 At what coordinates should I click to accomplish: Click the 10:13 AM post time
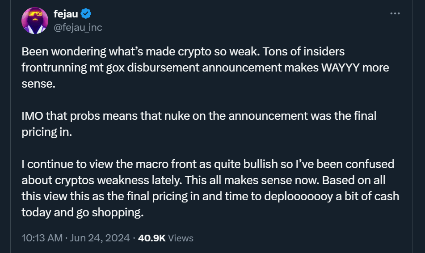pos(42,238)
